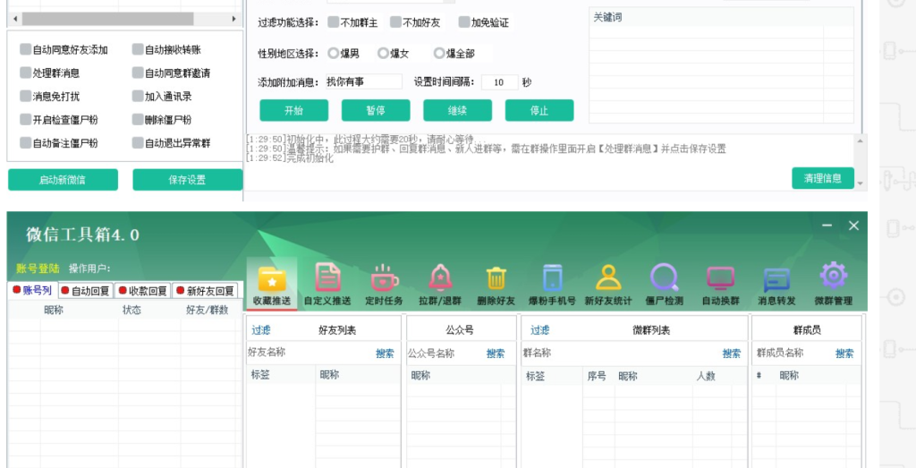Click the 继续 button
This screenshot has width=916, height=468.
[x=457, y=110]
